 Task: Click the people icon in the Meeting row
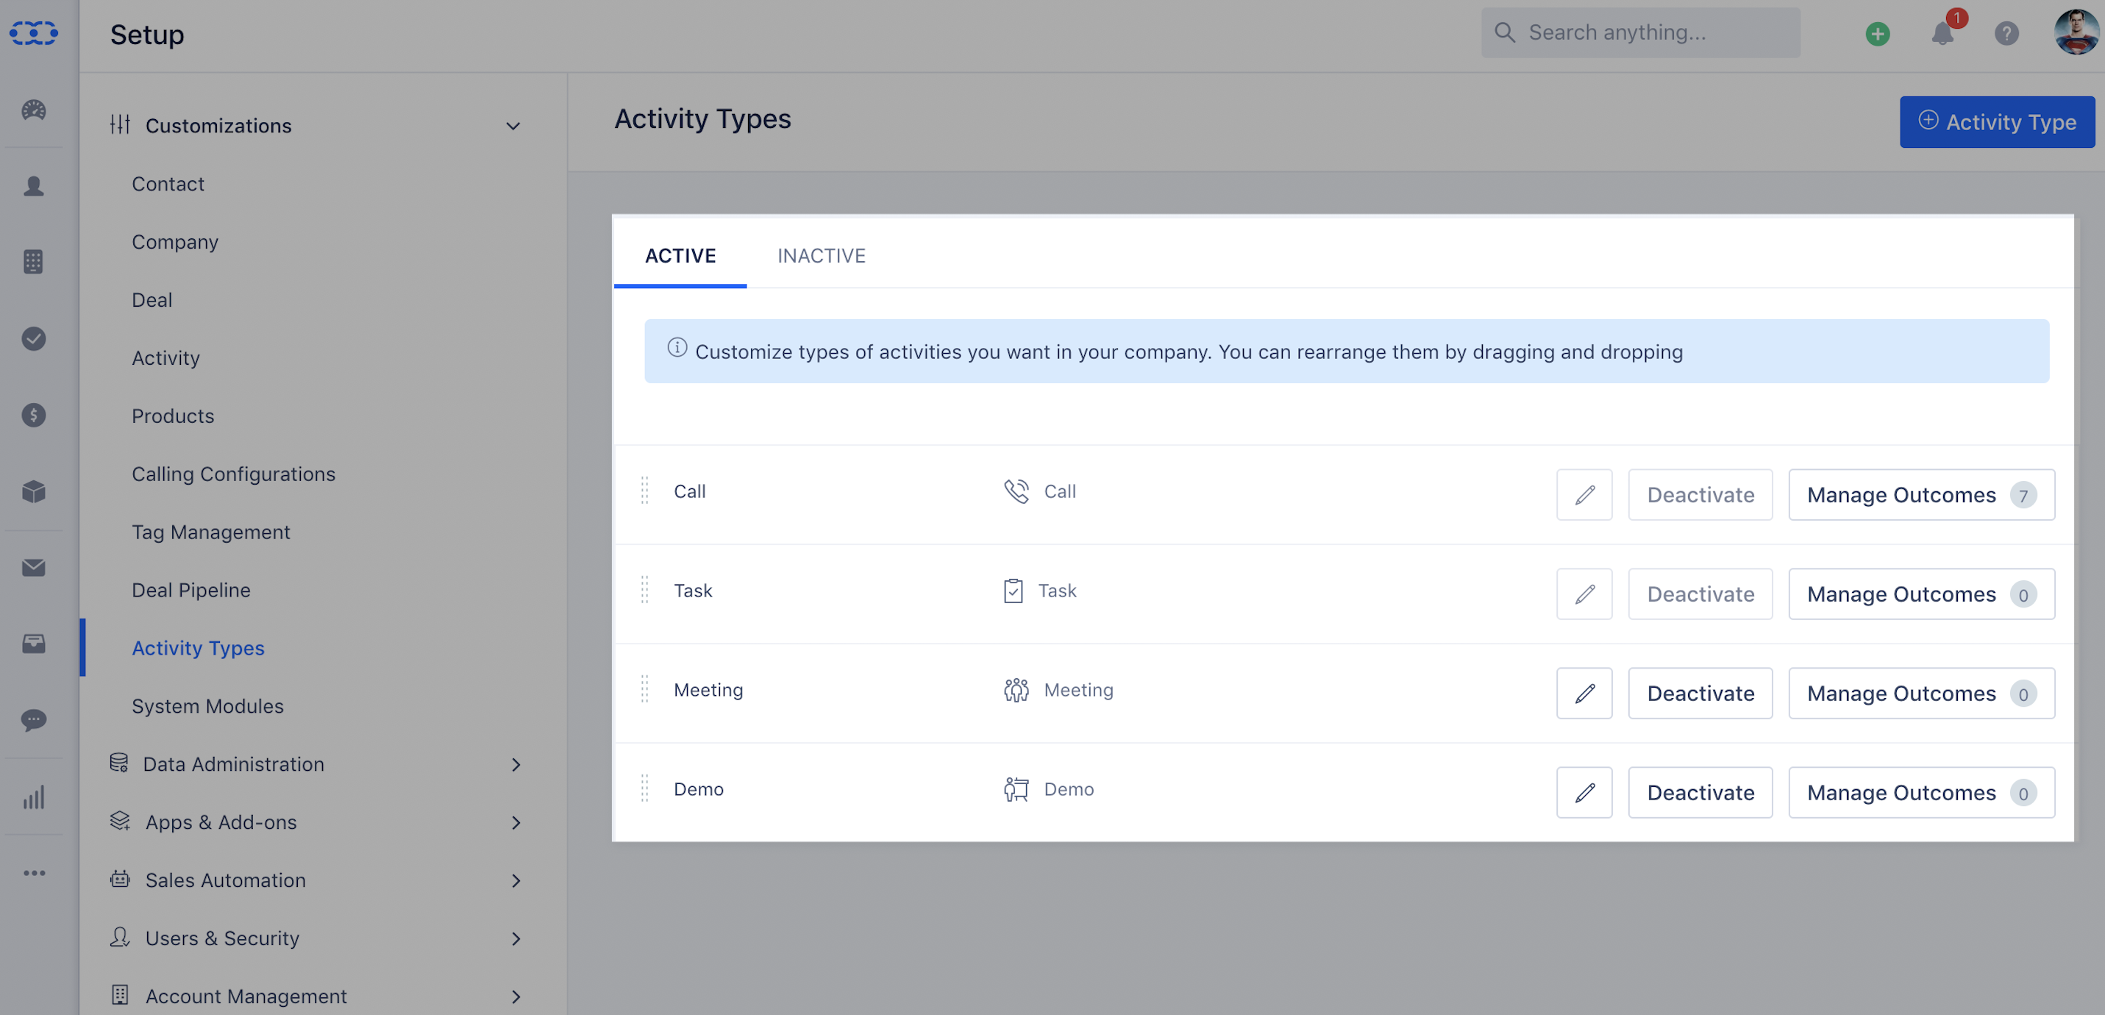click(x=1016, y=690)
